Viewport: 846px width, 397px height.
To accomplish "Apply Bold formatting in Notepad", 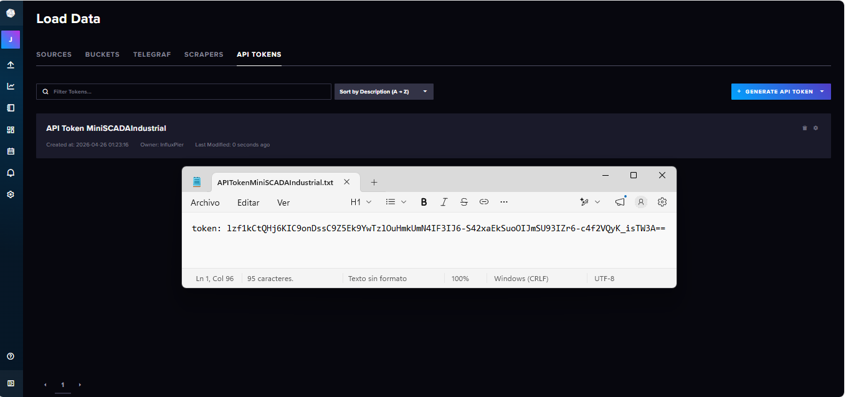I will click(x=424, y=202).
